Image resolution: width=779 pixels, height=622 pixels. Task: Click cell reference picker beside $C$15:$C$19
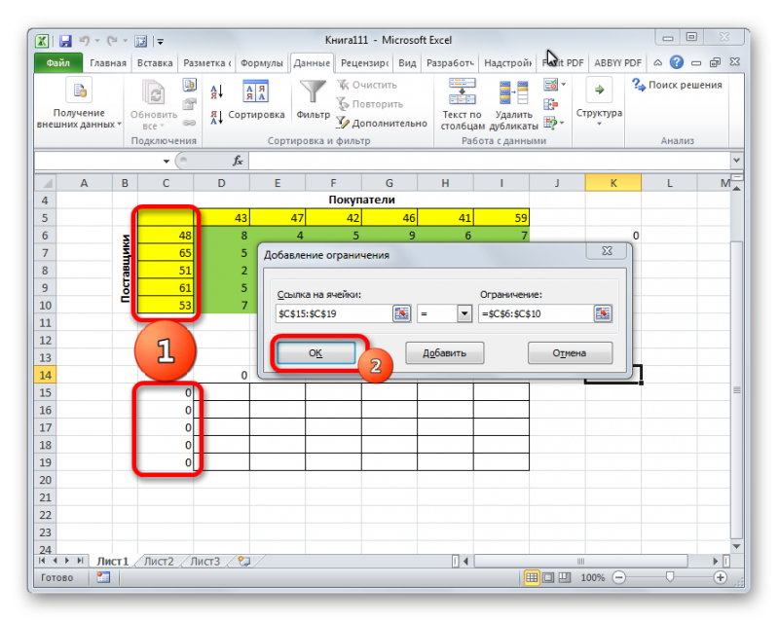(x=401, y=313)
